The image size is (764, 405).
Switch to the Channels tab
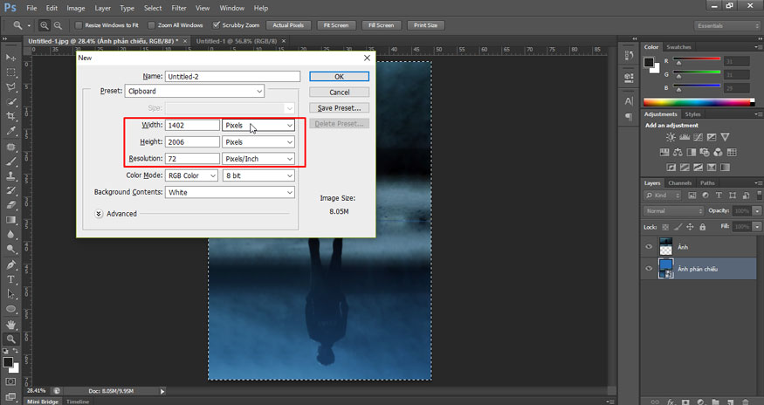pyautogui.click(x=679, y=182)
